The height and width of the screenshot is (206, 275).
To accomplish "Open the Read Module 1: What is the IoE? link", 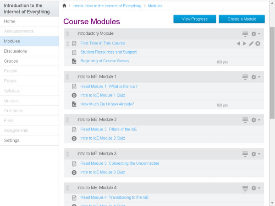I will point(109,86).
